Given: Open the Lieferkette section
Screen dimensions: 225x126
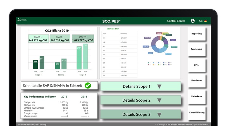Looking at the screenshot, I should pyautogui.click(x=196, y=96).
